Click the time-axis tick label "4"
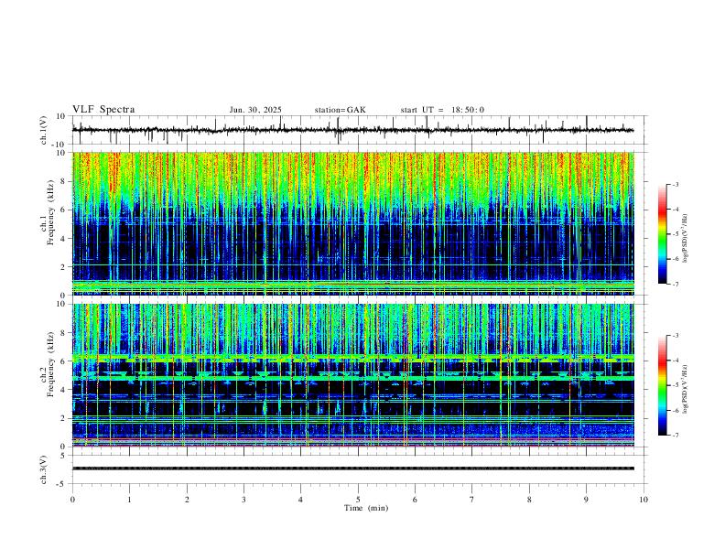Screen dimensions: 725x560 tap(300, 500)
